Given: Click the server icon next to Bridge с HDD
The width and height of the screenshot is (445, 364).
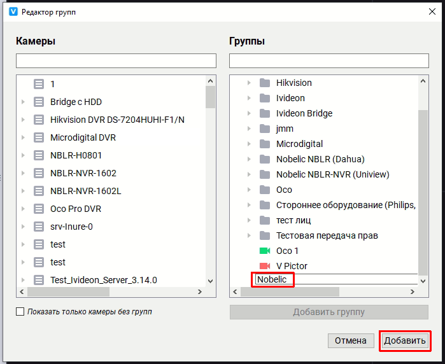Looking at the screenshot, I should [x=39, y=102].
